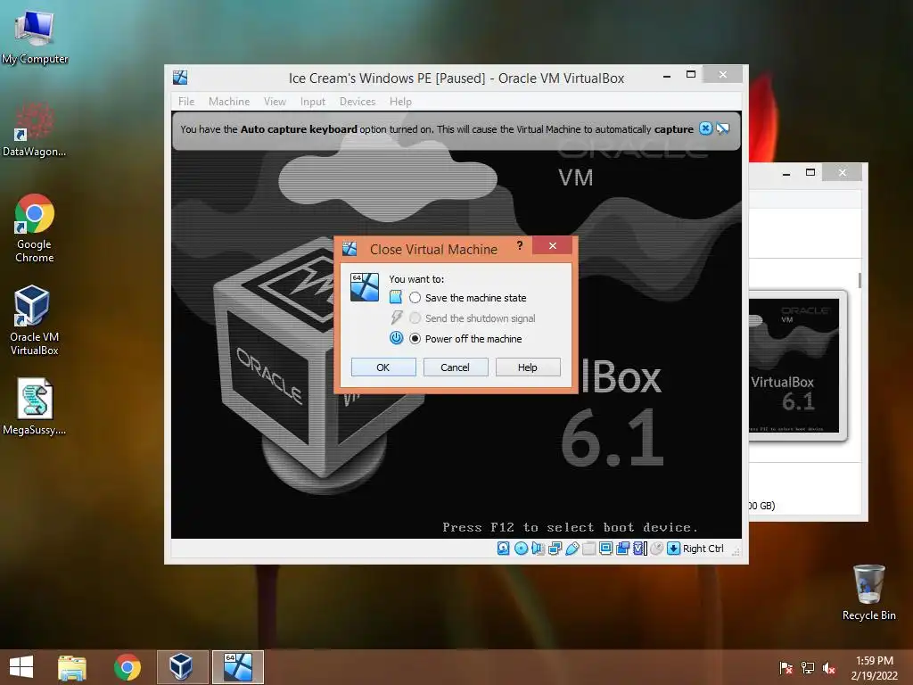The height and width of the screenshot is (685, 913).
Task: Click the mouse integration status icon
Action: [657, 549]
